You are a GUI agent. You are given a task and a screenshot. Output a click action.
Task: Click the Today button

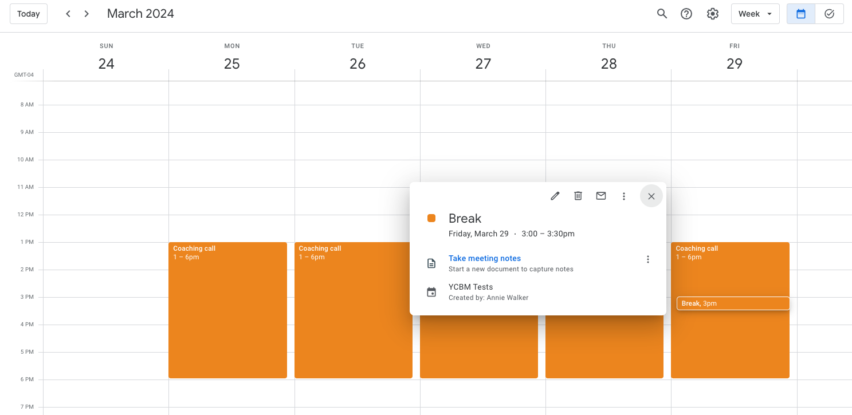(x=29, y=14)
